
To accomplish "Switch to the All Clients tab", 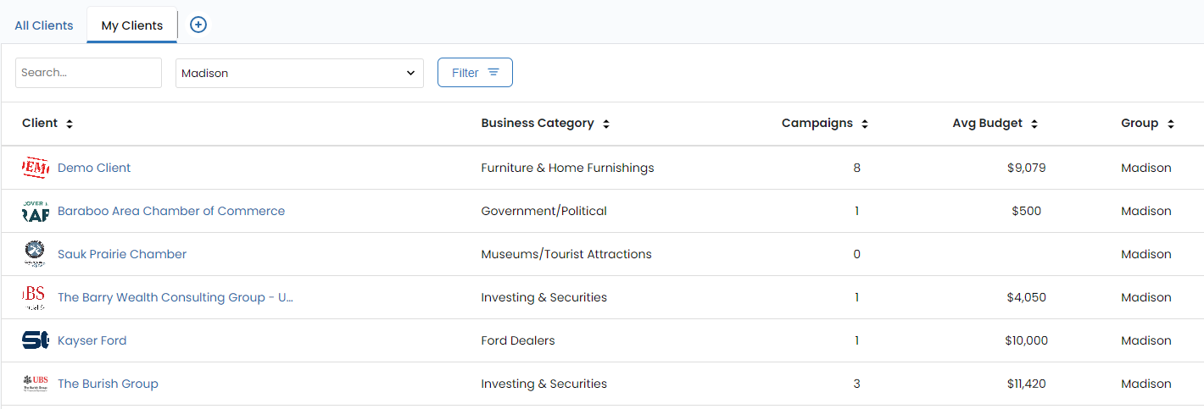I will 44,25.
